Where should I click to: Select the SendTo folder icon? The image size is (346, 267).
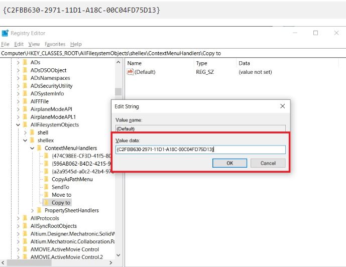[46, 187]
